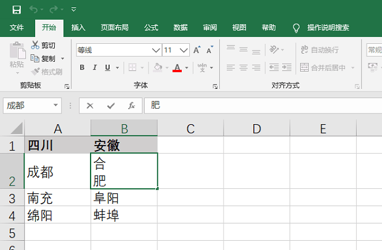Image resolution: width=382 pixels, height=250 pixels.
Task: Click the cancel X in formula bar
Action: pos(90,106)
